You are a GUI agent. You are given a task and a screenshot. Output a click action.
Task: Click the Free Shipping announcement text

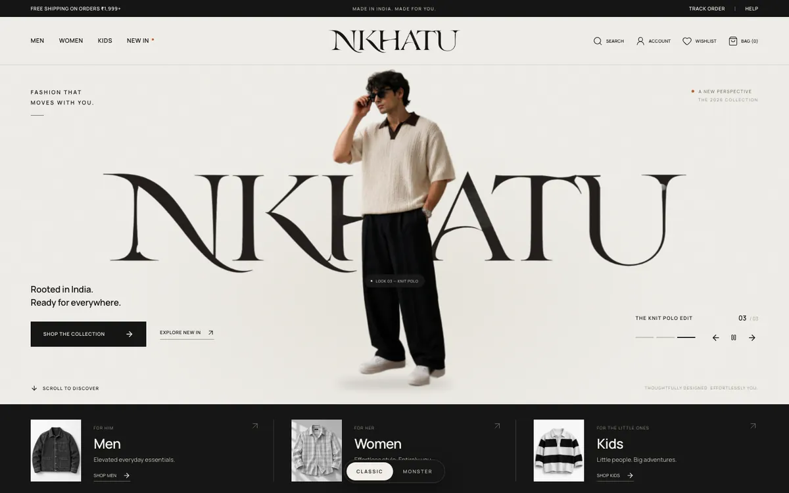tap(76, 9)
